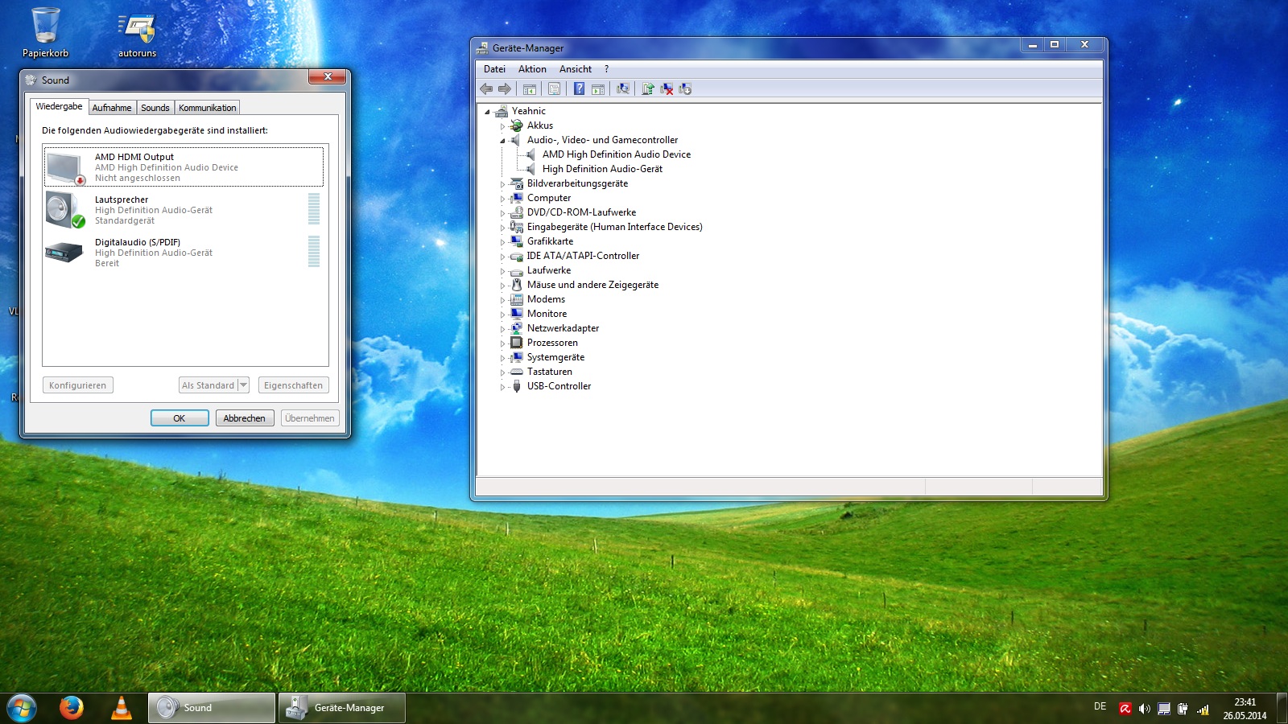Launch Firefox from the taskbar
This screenshot has width=1288, height=724.
72,708
